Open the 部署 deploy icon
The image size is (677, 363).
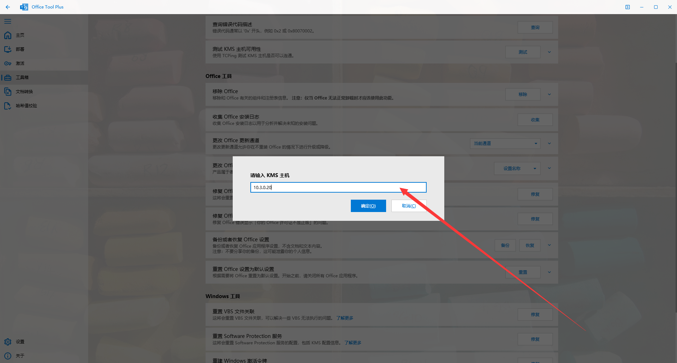pos(8,49)
